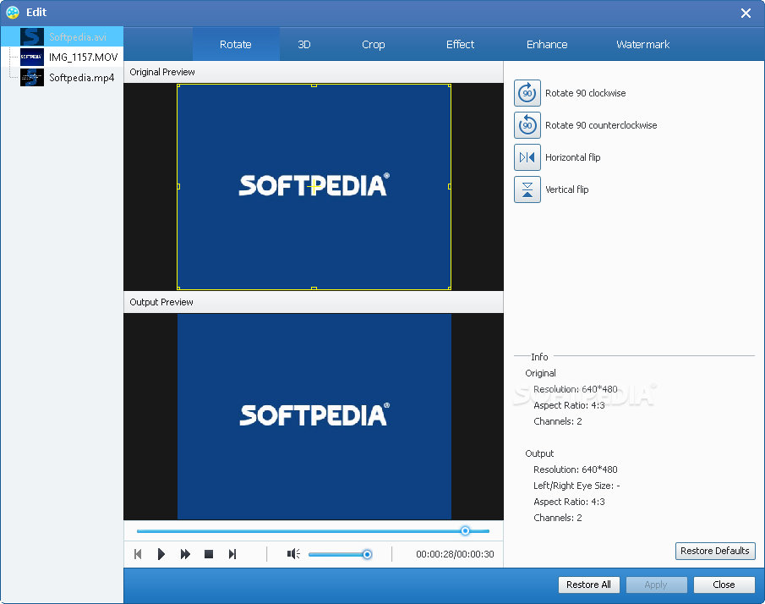Click the Rotate 90 counterclockwise label
Viewport: 765px width, 604px height.
point(601,125)
